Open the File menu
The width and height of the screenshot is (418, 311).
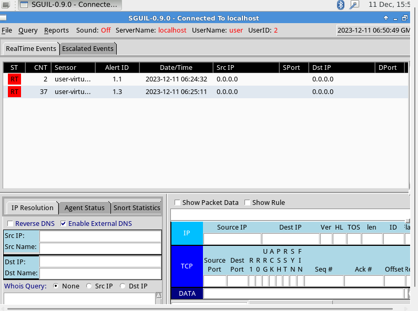(7, 30)
